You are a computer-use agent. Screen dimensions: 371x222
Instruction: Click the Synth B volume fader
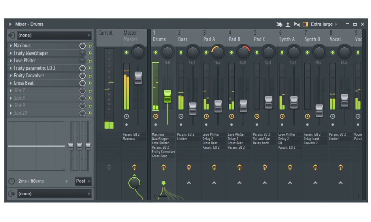point(319,111)
